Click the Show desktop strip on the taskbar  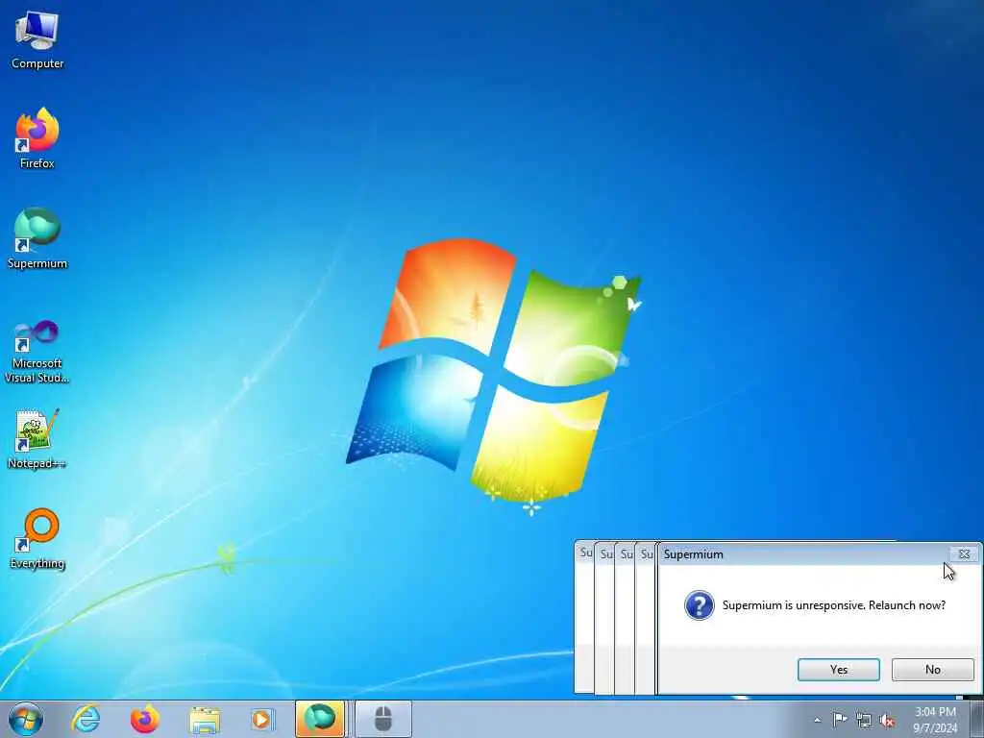(x=976, y=719)
